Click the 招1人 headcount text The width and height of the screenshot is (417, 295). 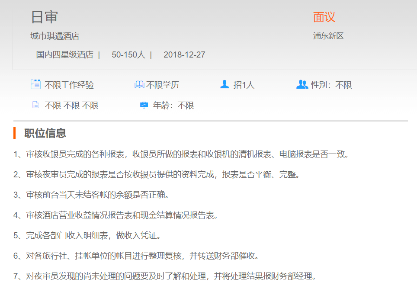[x=244, y=85]
